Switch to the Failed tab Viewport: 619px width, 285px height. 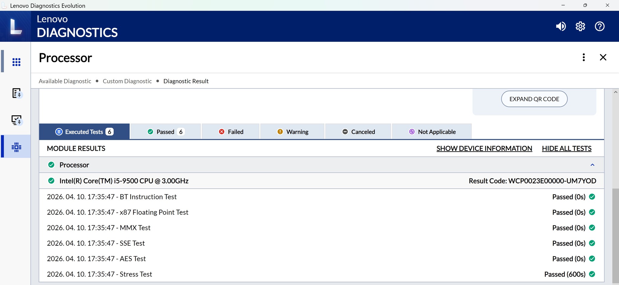pyautogui.click(x=231, y=132)
